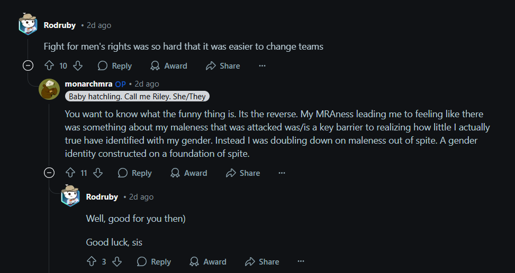Viewport: 515px width, 273px height.
Task: Click the 'Baby hatchling' user flair
Action: coord(137,96)
